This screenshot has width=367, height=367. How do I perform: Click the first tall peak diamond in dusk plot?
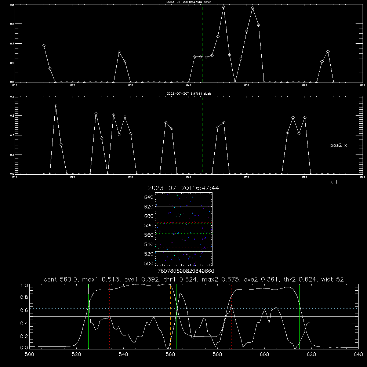[55, 106]
